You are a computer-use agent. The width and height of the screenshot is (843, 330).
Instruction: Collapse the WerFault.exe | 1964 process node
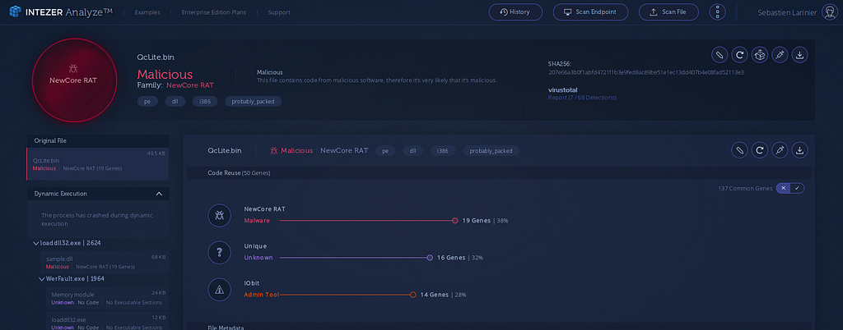[42, 278]
